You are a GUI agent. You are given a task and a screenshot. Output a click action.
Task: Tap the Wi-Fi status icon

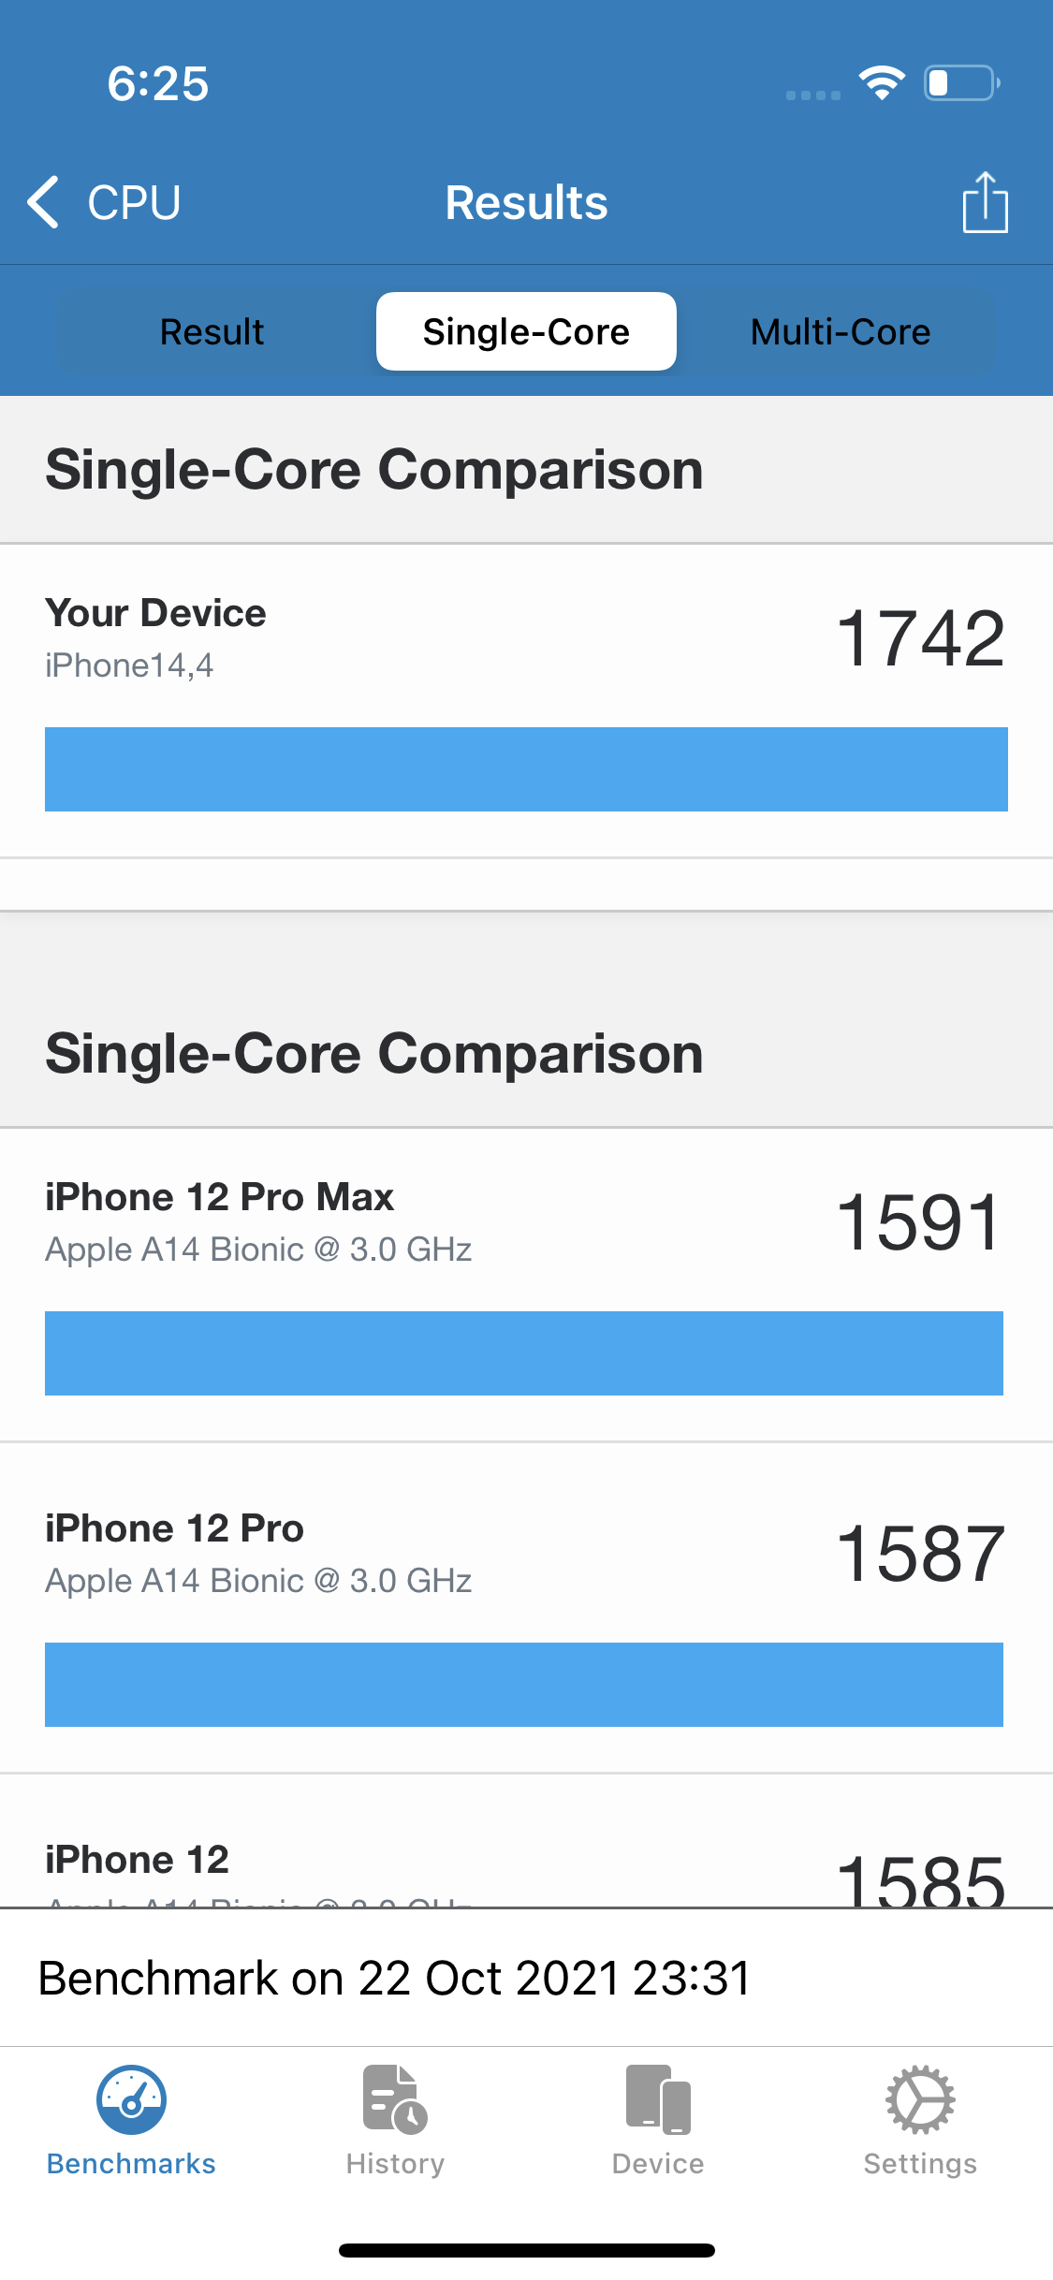click(x=882, y=83)
